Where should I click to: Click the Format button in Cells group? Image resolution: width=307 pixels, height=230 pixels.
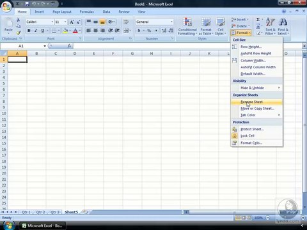pyautogui.click(x=241, y=33)
